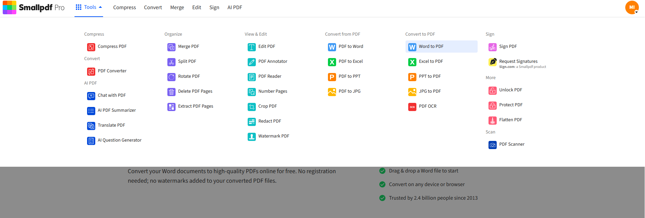Image resolution: width=645 pixels, height=218 pixels.
Task: Click the Compress PDF icon
Action: click(x=91, y=47)
